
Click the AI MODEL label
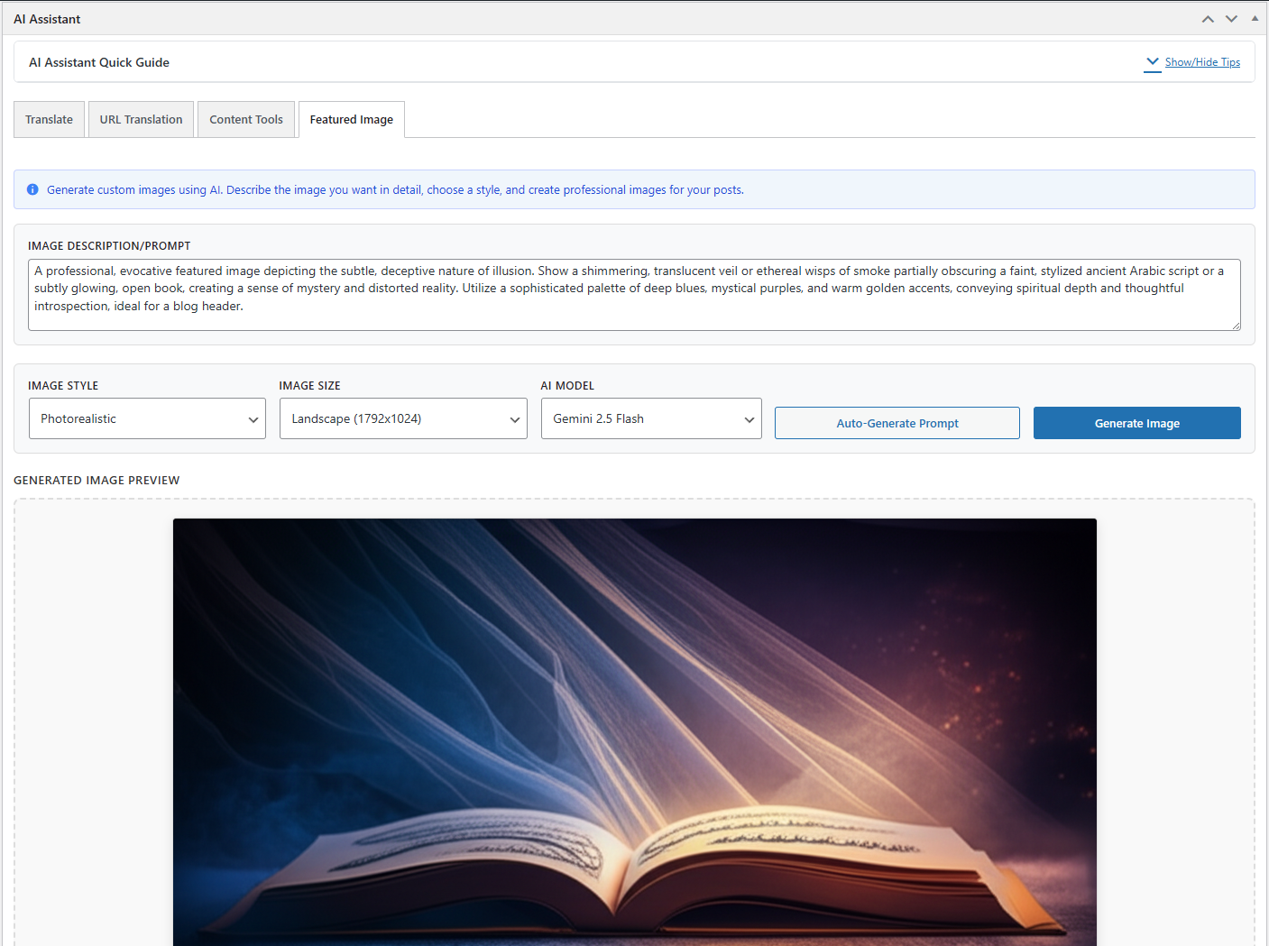[x=567, y=385]
